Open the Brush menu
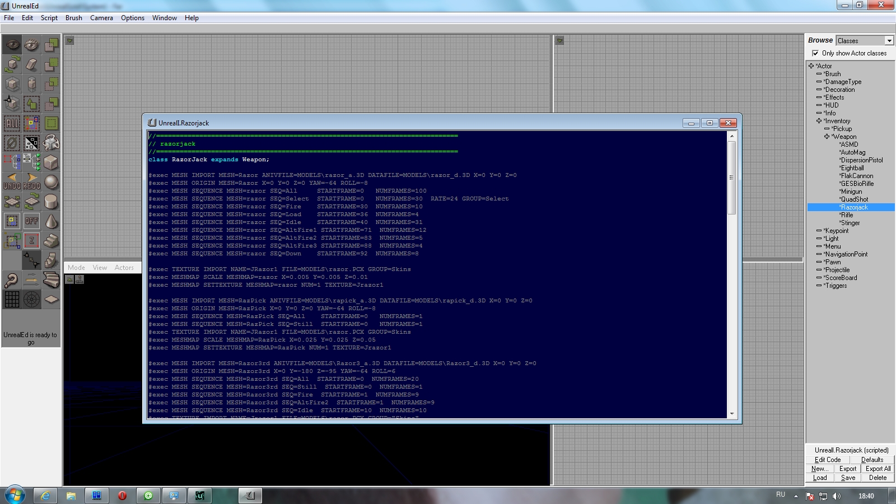 click(74, 18)
